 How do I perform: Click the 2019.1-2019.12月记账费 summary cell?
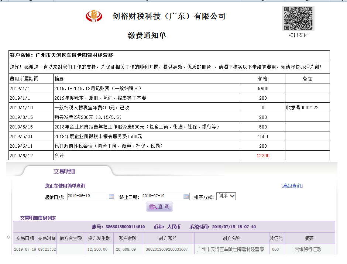point(147,89)
